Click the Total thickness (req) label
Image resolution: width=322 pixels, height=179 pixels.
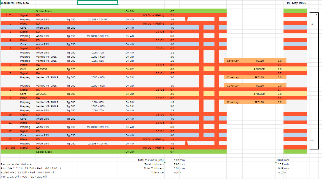pos(151,160)
